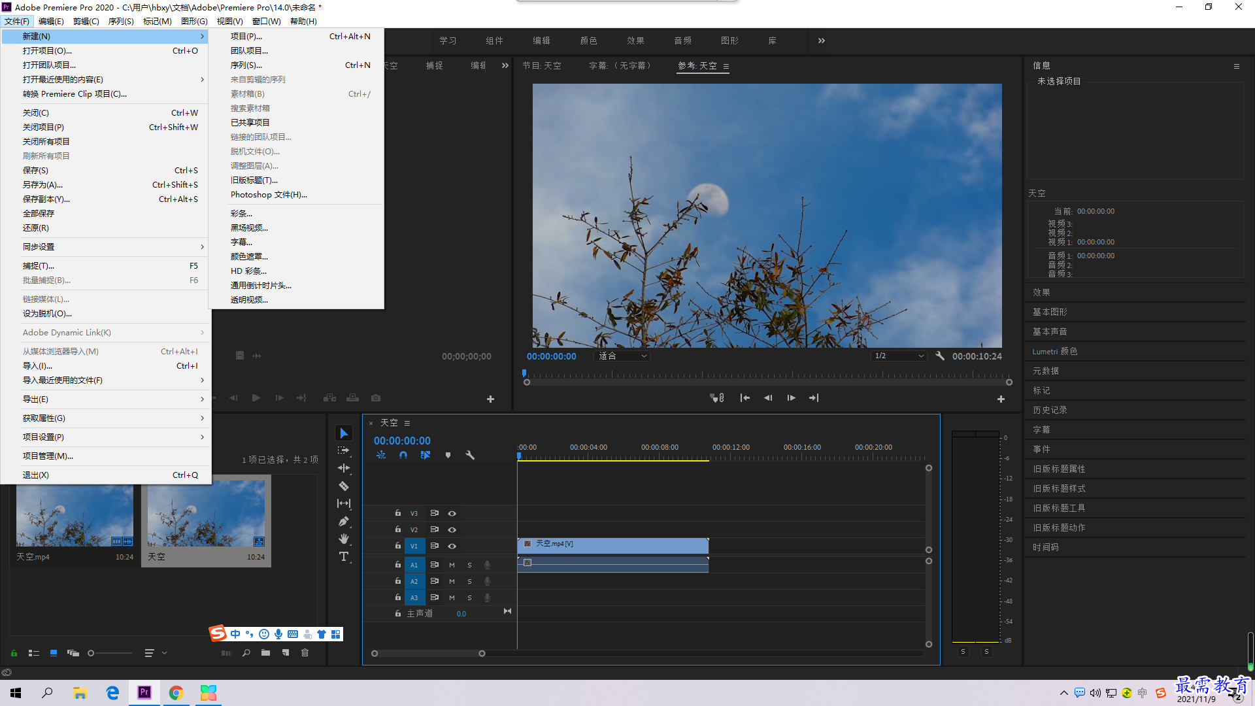Switch project panel to icon view
Image resolution: width=1255 pixels, height=706 pixels.
pos(54,652)
